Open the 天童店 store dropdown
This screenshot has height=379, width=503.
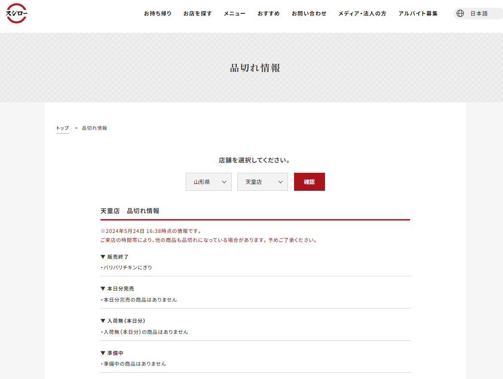[262, 182]
